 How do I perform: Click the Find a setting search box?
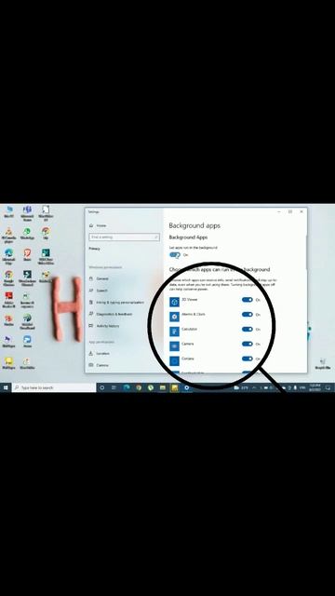pyautogui.click(x=124, y=237)
